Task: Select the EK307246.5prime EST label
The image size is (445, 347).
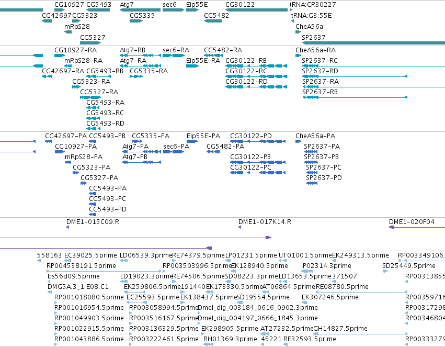Action: pyautogui.click(x=330, y=298)
